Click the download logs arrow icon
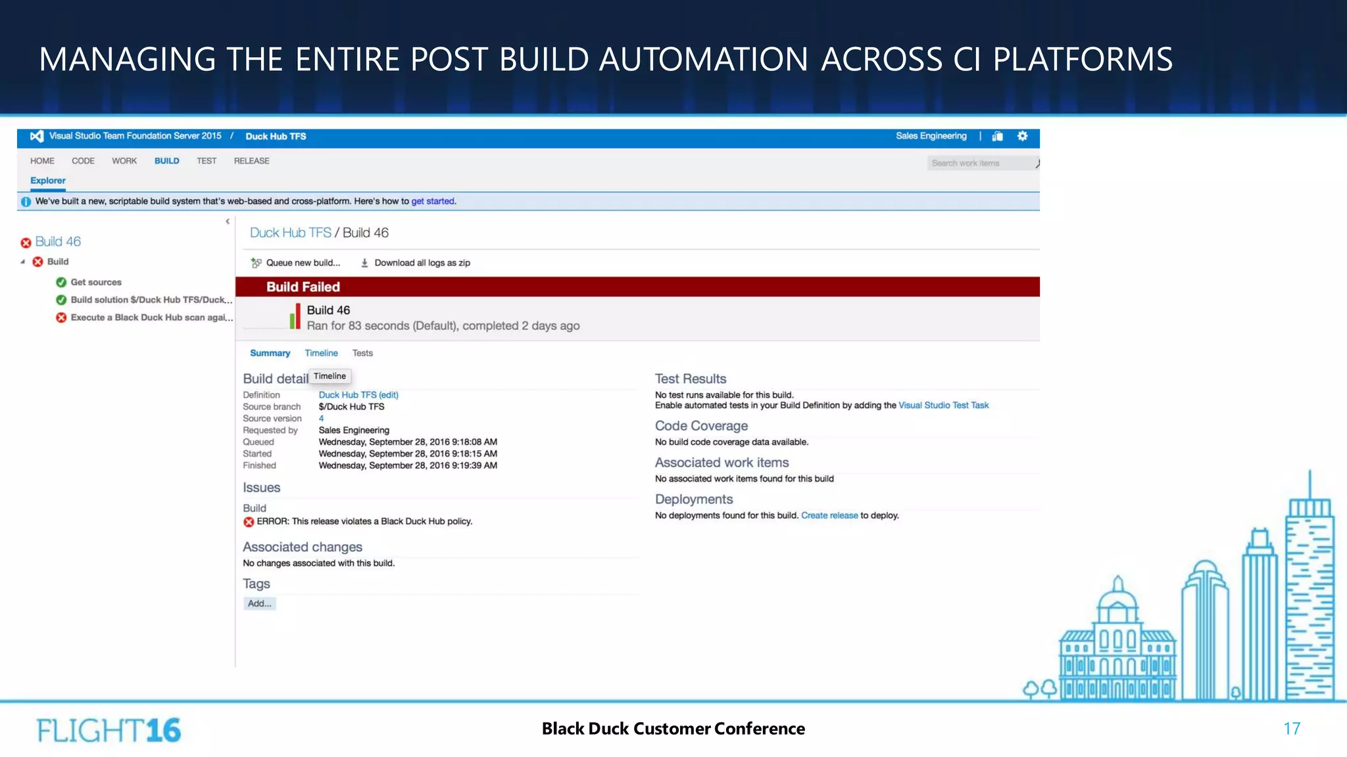1347x757 pixels. (364, 263)
